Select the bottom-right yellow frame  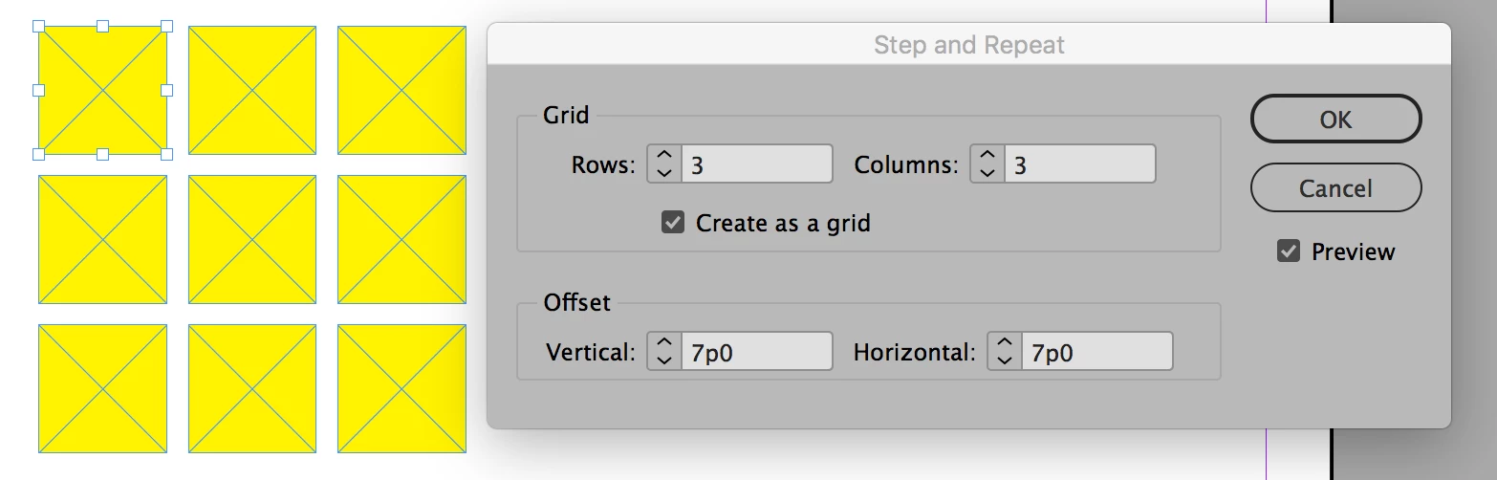coord(401,388)
